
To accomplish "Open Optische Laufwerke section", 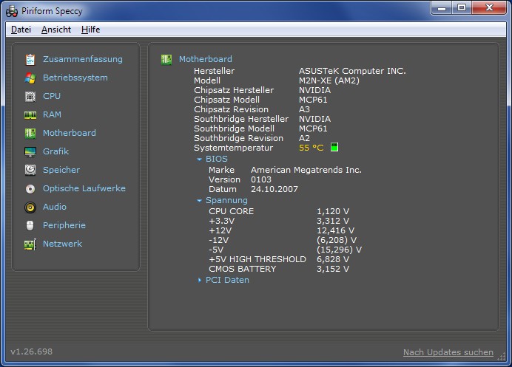I will pyautogui.click(x=84, y=188).
